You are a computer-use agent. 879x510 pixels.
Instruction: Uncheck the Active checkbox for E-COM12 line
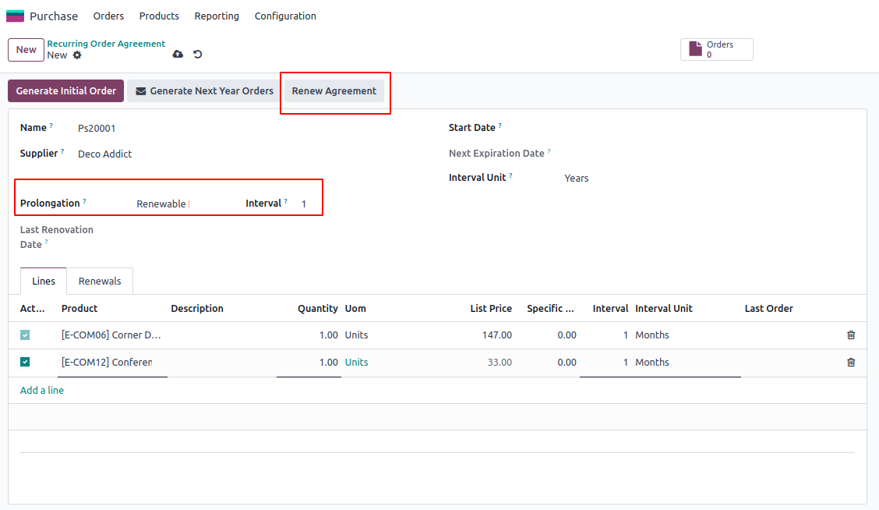point(25,362)
